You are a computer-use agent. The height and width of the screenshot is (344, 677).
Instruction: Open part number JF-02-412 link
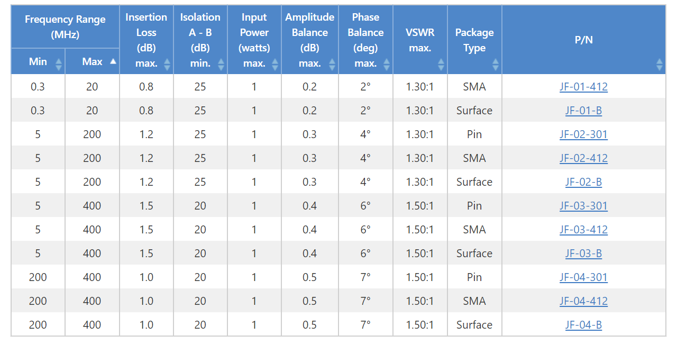(x=583, y=158)
